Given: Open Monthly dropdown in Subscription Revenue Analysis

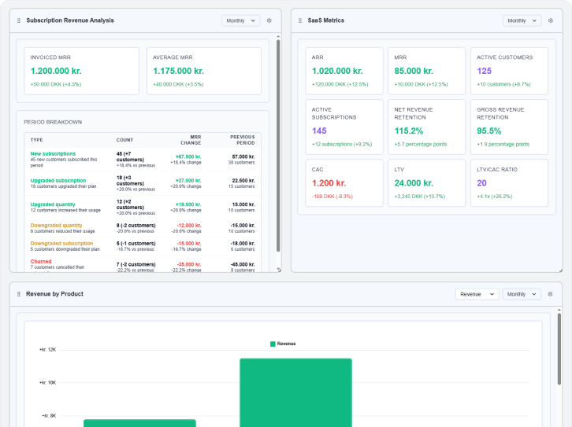Looking at the screenshot, I should coord(241,21).
